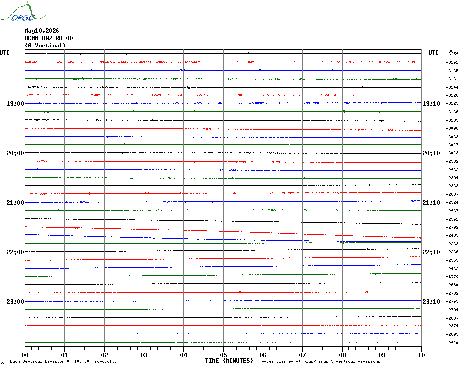Image resolution: width=461 pixels, height=368 pixels.
Task: Click the traces clipped footnote text
Action: [319, 361]
